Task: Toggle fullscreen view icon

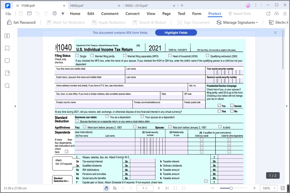Action: [283, 188]
